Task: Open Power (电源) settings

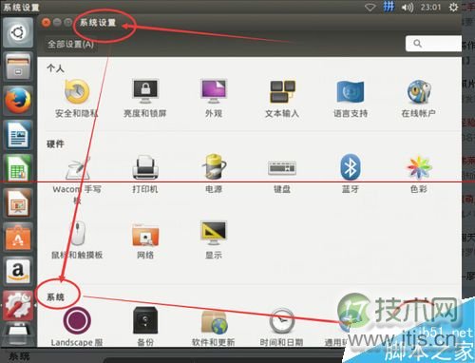Action: [x=214, y=174]
